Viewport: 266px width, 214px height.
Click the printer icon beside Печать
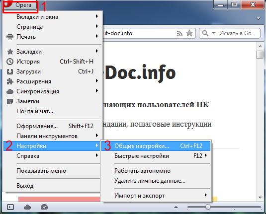[10, 37]
